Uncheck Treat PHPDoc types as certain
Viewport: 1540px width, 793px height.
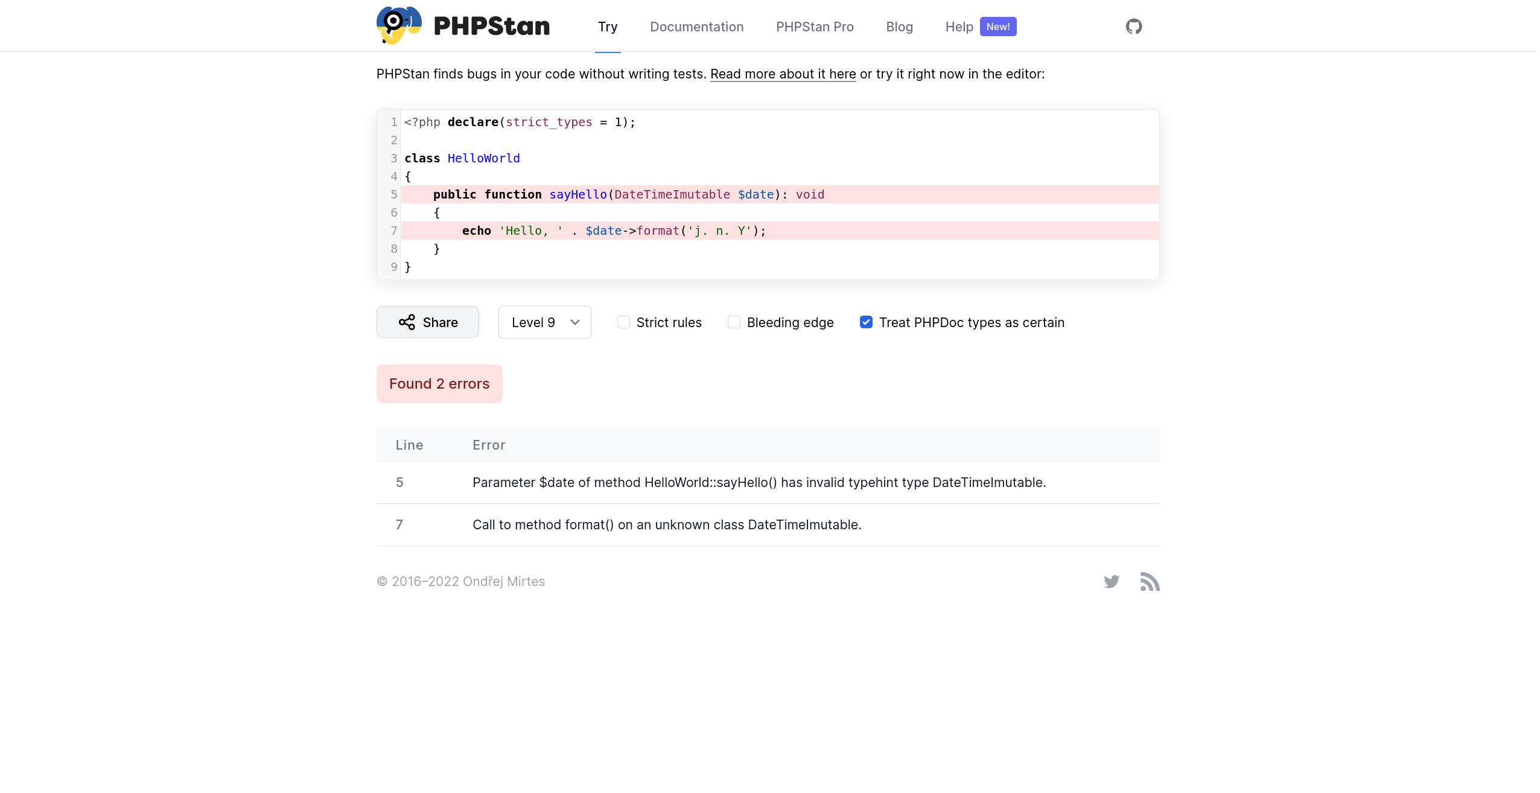866,322
